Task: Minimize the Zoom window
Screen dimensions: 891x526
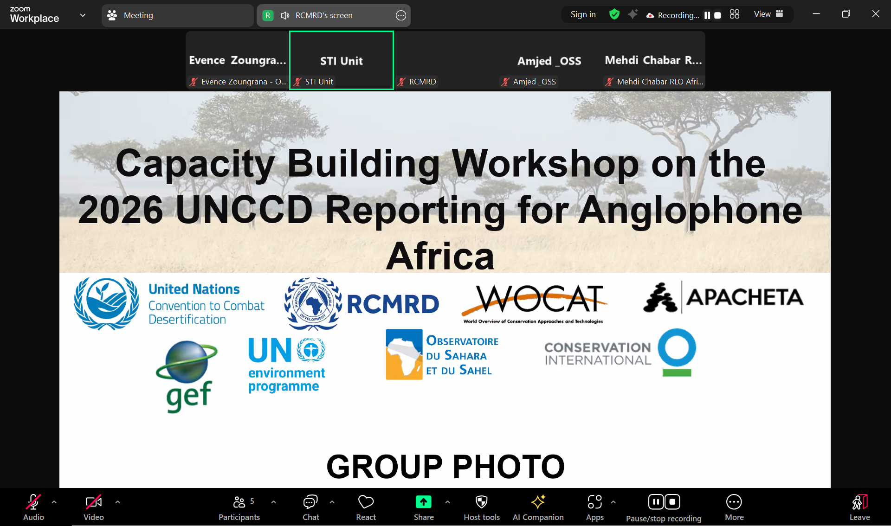Action: tap(816, 14)
